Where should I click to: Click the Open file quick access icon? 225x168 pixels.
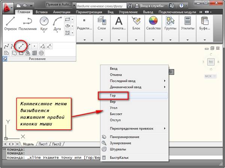pyautogui.click(x=25, y=6)
